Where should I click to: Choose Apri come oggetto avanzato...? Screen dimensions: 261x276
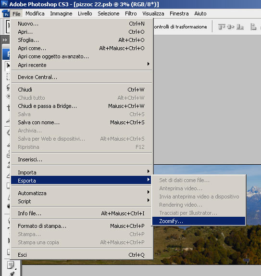tap(81, 56)
